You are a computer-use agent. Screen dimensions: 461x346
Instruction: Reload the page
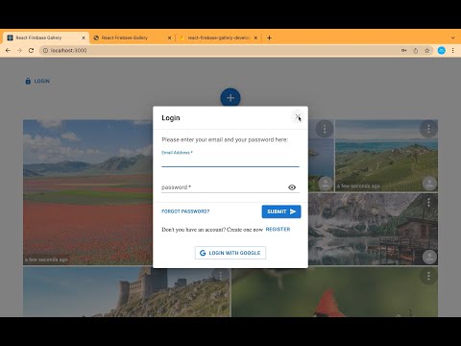31,50
